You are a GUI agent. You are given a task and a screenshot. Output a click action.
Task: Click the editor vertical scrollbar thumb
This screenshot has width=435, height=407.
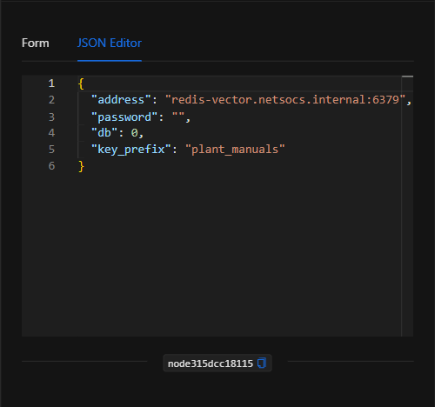pyautogui.click(x=407, y=77)
